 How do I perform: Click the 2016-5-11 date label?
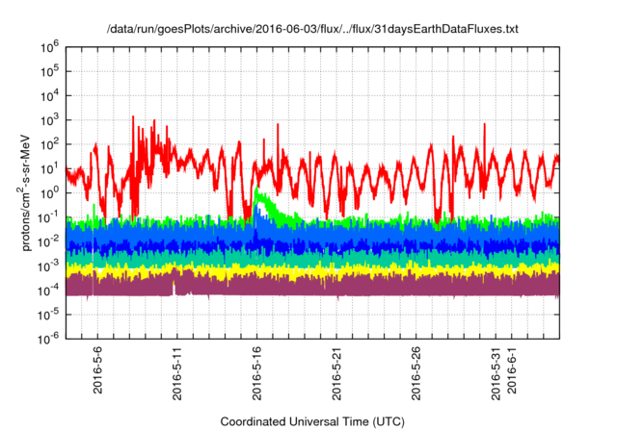coord(177,373)
